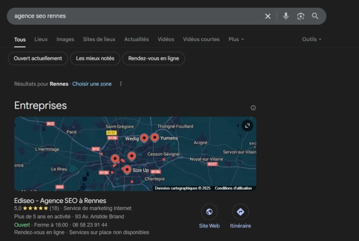Toggle the Les mieux notés filter chip
359x241 pixels.
[95, 58]
